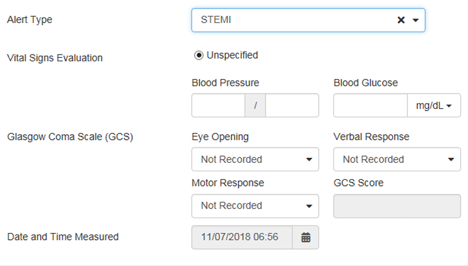
Task: Click the diastolic blood pressure field
Action: [x=292, y=106]
